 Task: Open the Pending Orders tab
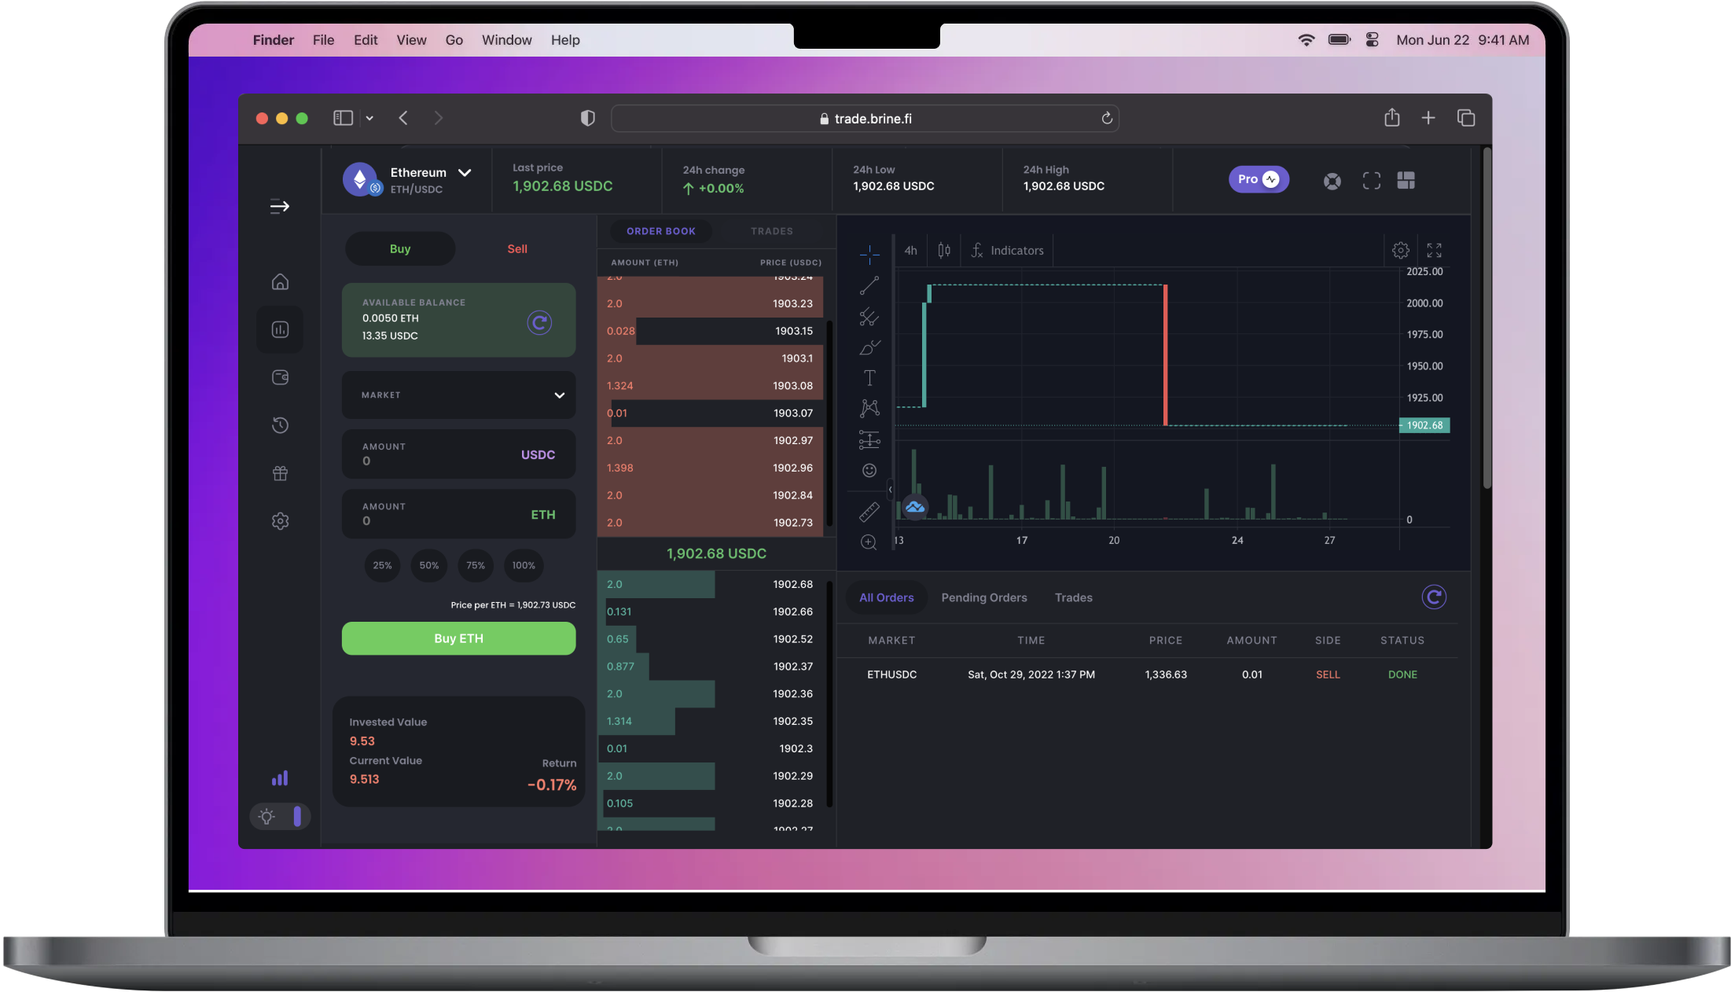pyautogui.click(x=983, y=597)
